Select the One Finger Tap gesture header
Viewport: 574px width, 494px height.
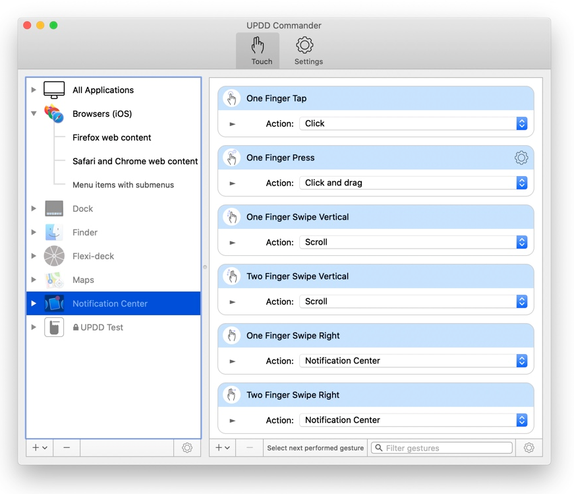tap(376, 98)
